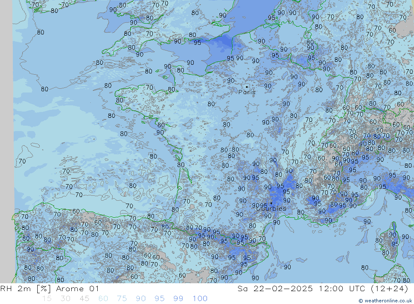Click legend value 99

(178, 299)
